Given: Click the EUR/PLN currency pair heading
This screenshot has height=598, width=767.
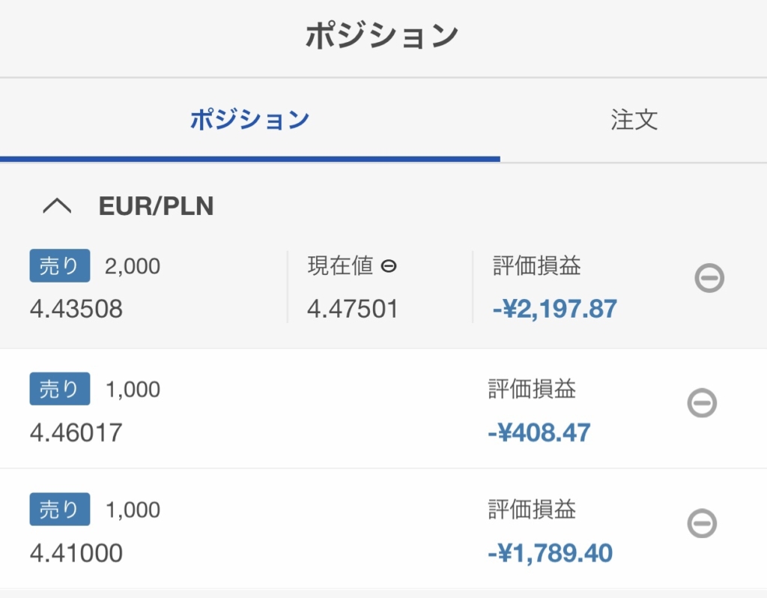Looking at the screenshot, I should point(156,206).
